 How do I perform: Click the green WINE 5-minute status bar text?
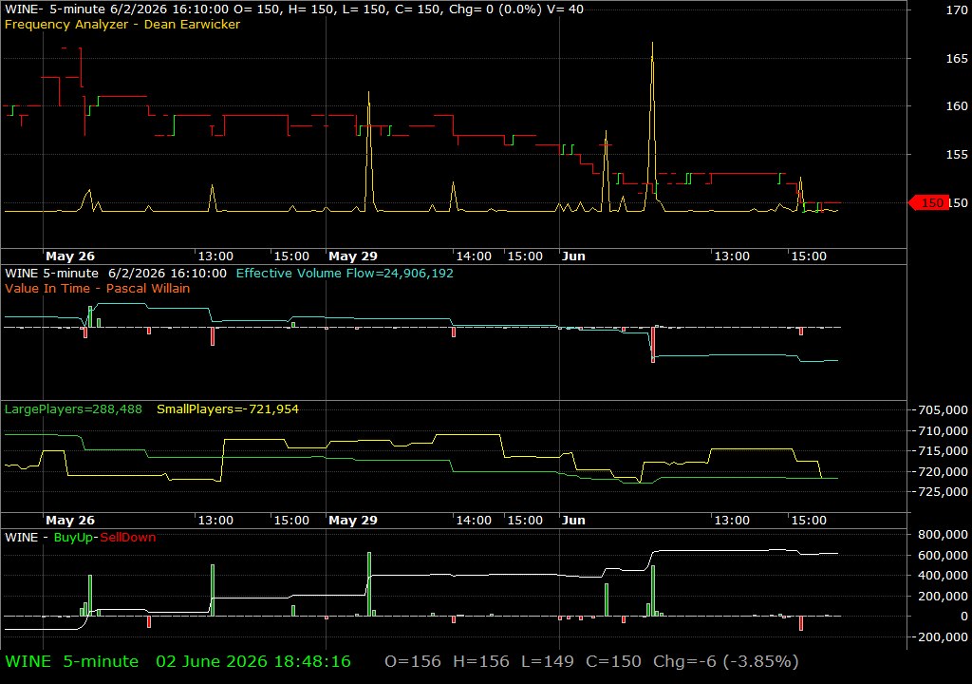pos(72,661)
